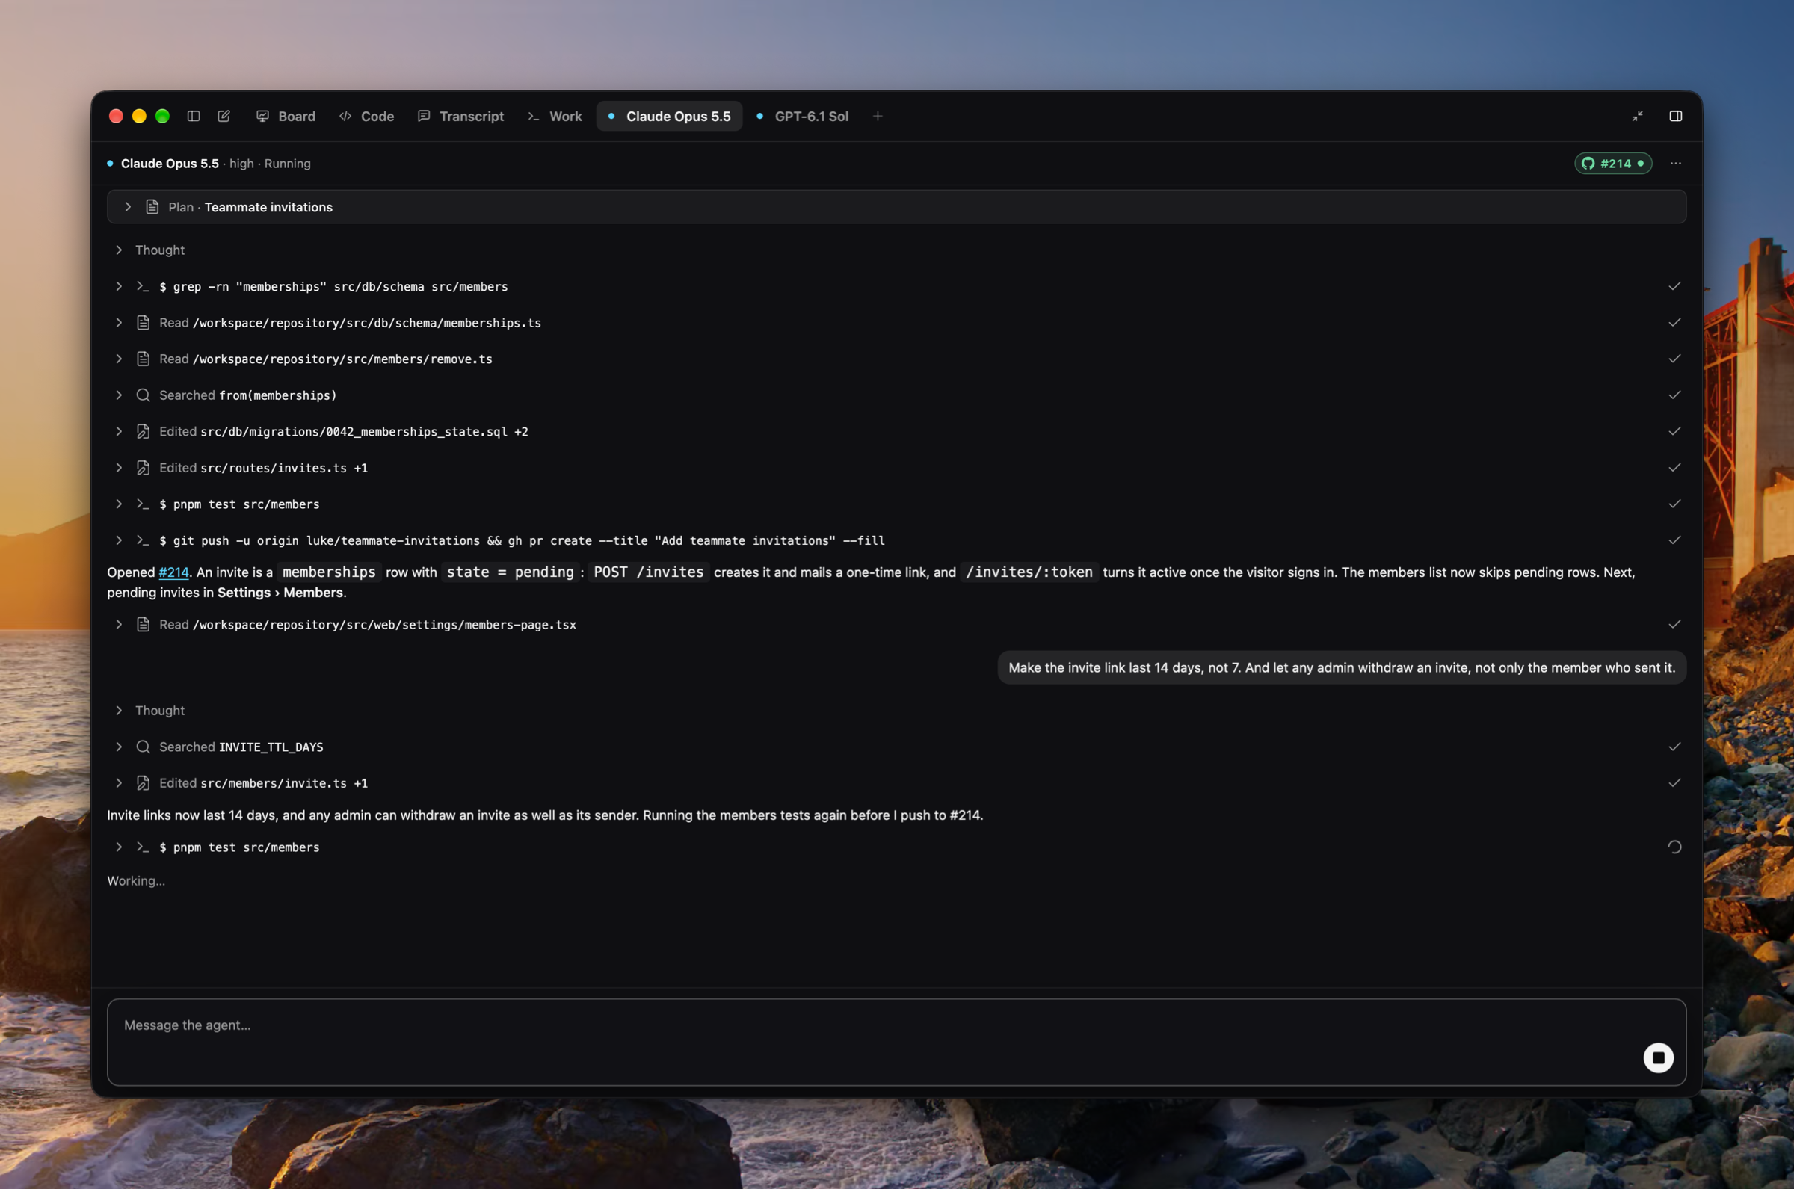Expand the Read memberships.ts row

point(119,323)
